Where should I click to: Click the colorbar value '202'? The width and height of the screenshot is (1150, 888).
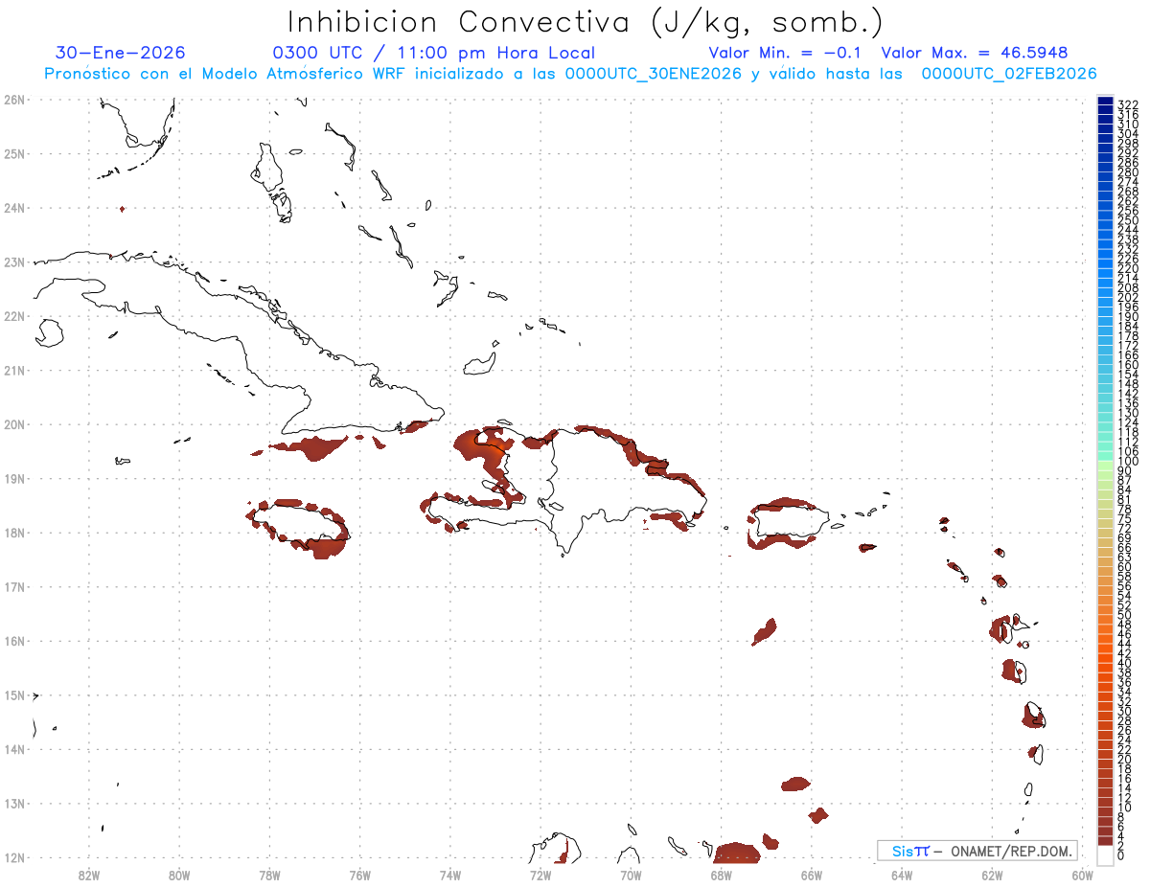click(1127, 297)
